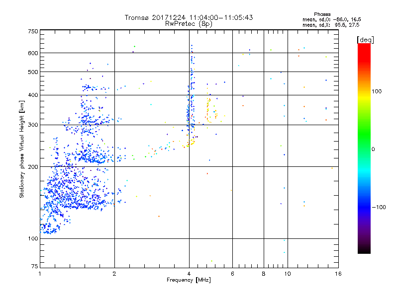Click the 'Stationary phase Virtual Height [km]' label
Image resolution: width=398 pixels, height=298 pixels.
click(x=22, y=149)
